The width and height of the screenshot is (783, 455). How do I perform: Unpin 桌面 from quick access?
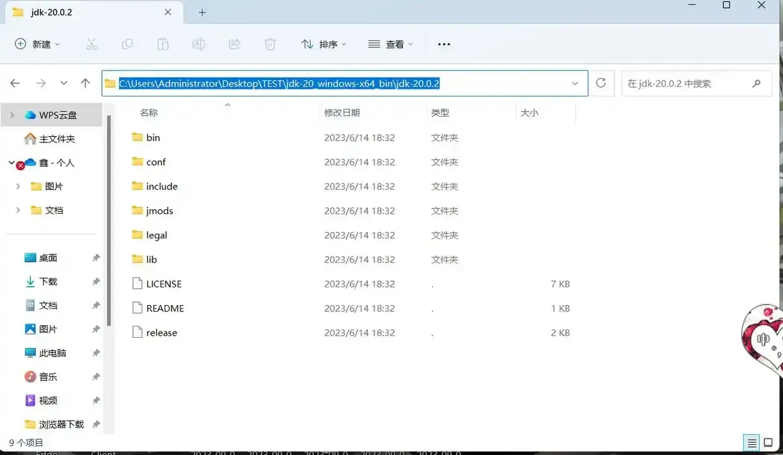pyautogui.click(x=96, y=258)
